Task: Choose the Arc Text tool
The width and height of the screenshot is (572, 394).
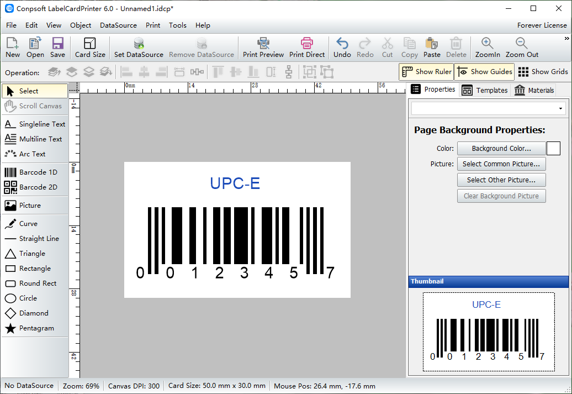Action: coord(35,154)
